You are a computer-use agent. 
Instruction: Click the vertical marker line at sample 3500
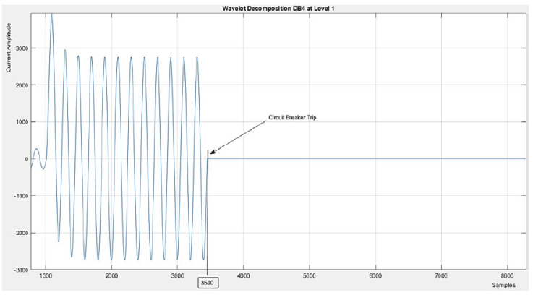tap(207, 217)
